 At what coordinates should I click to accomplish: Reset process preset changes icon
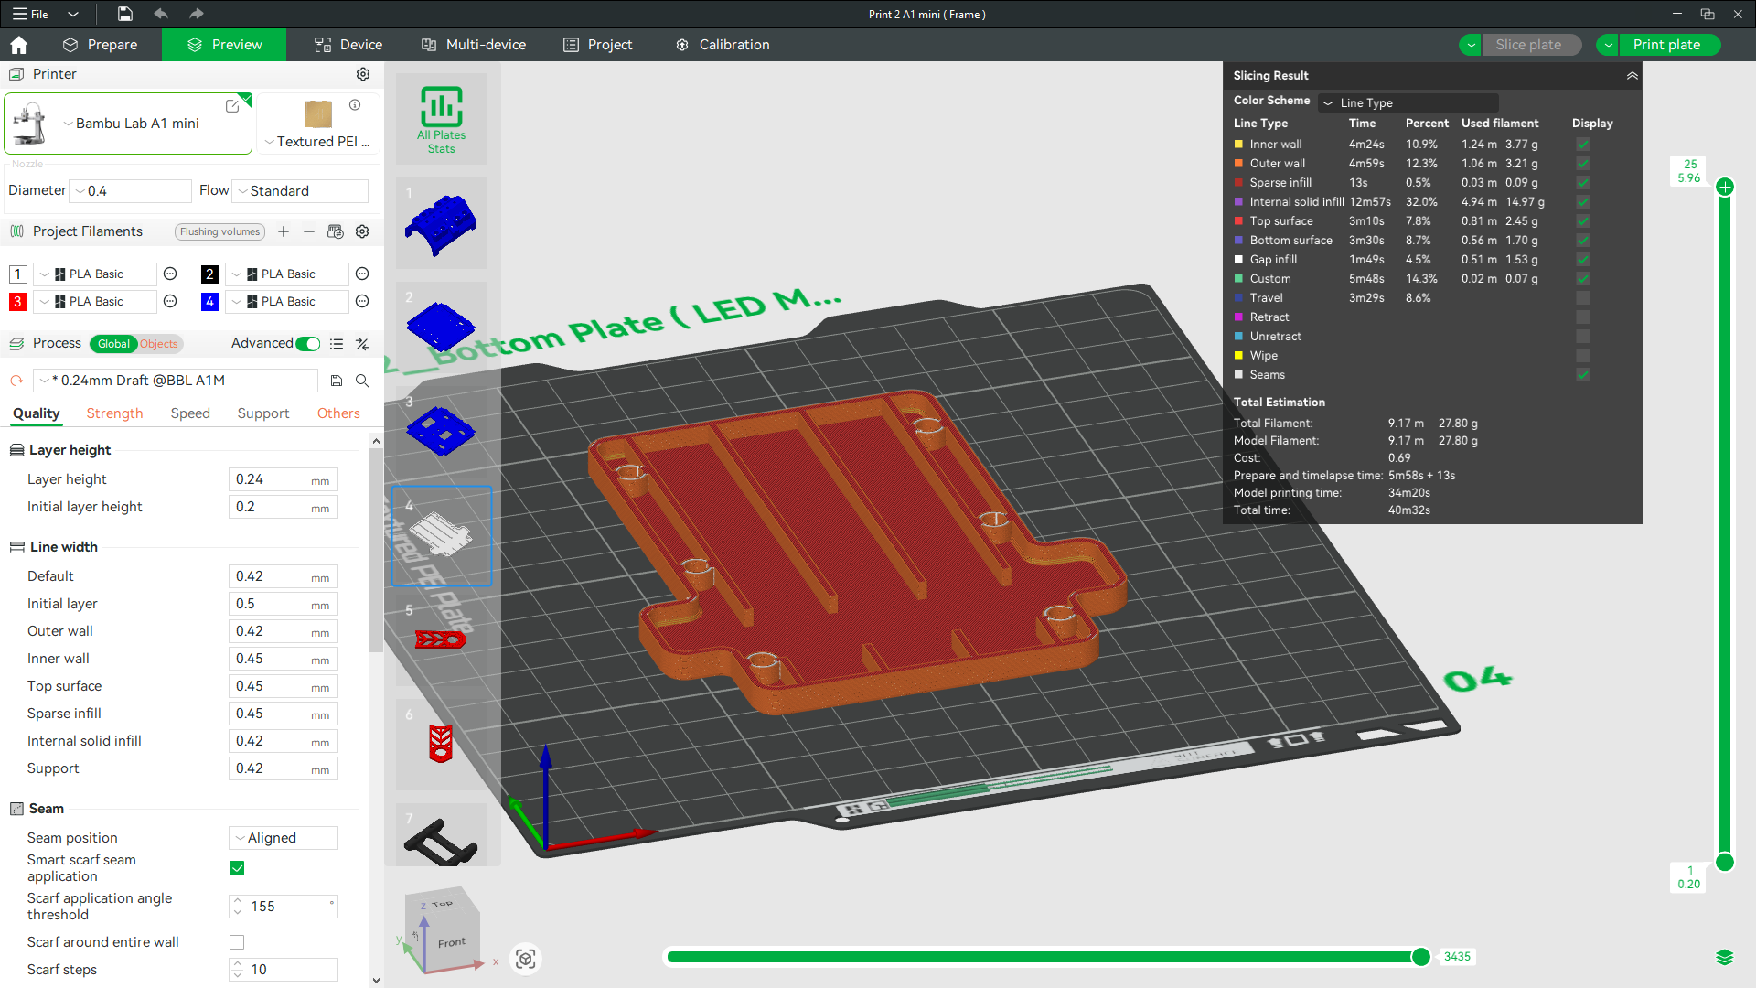click(16, 381)
